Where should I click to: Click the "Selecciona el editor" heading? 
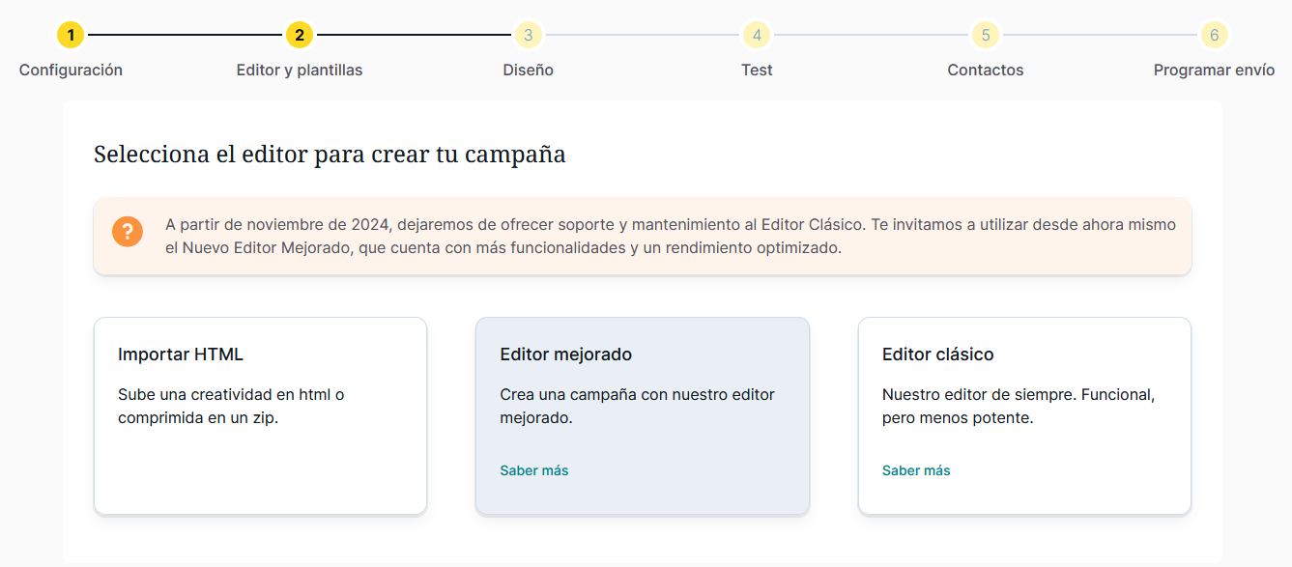(330, 155)
